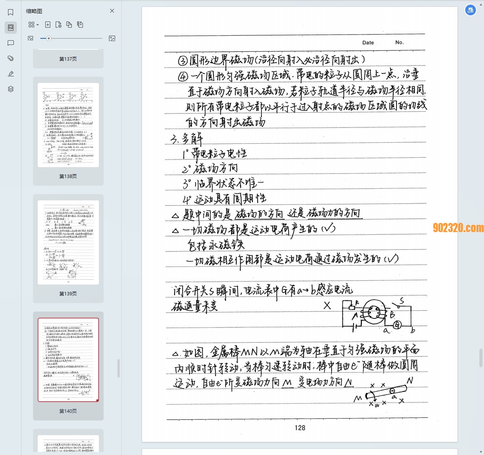
Task: Click the blue floating convert button
Action: click(x=471, y=10)
